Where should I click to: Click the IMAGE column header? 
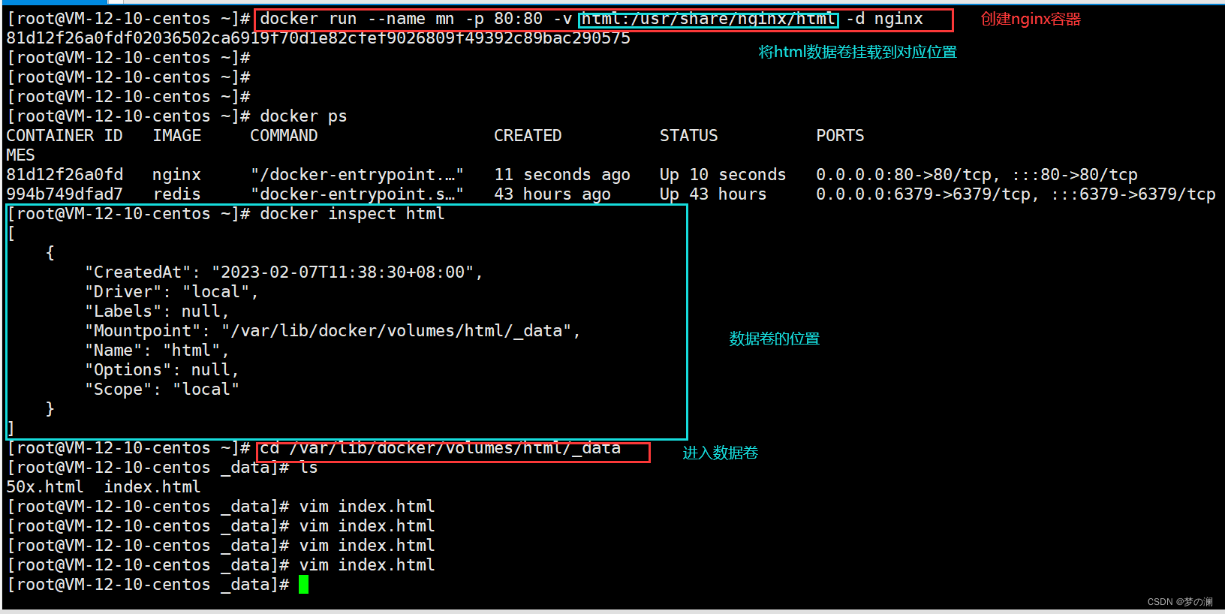(177, 136)
